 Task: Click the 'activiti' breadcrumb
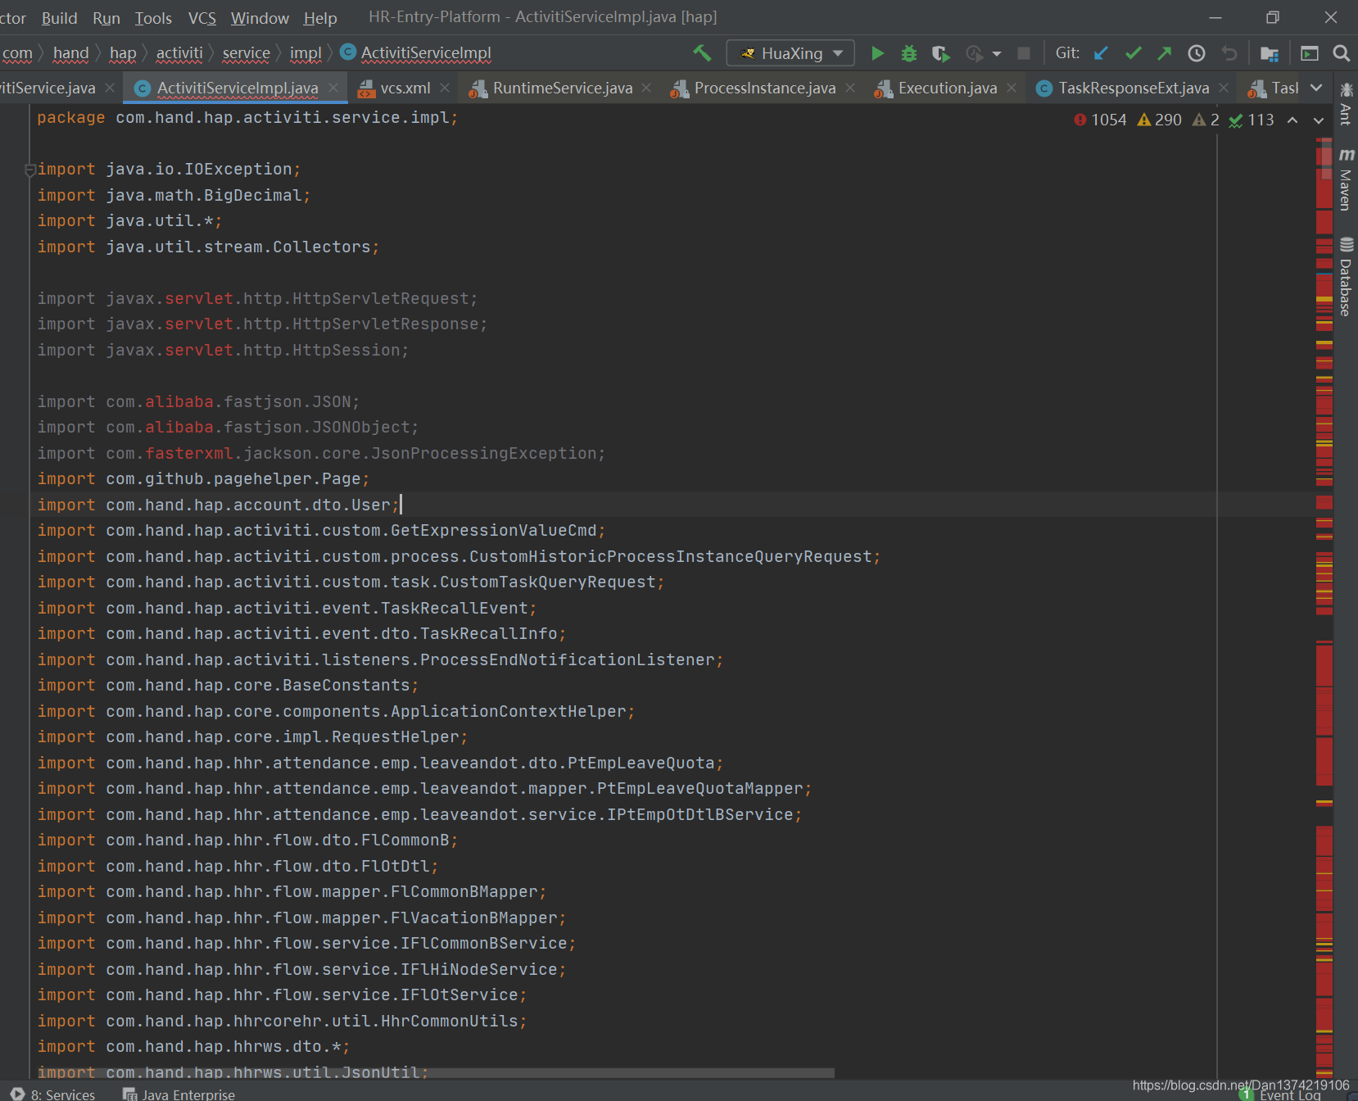click(179, 53)
